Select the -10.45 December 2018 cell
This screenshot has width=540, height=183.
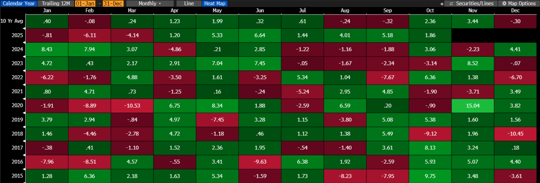(515, 134)
